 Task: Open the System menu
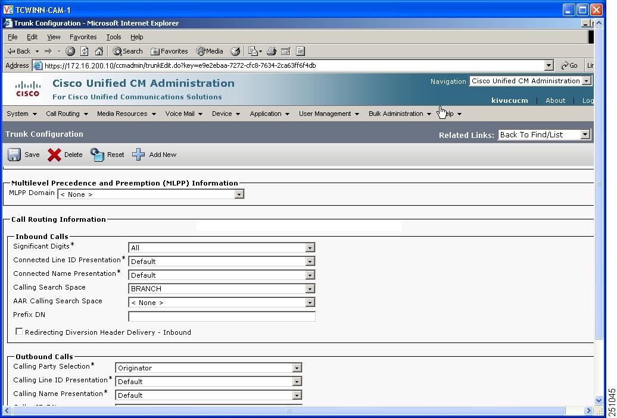click(x=21, y=114)
